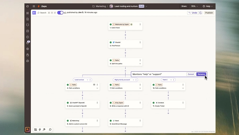Open the Lead nurture path dropdown
The height and width of the screenshot is (135, 239).
coord(87,80)
